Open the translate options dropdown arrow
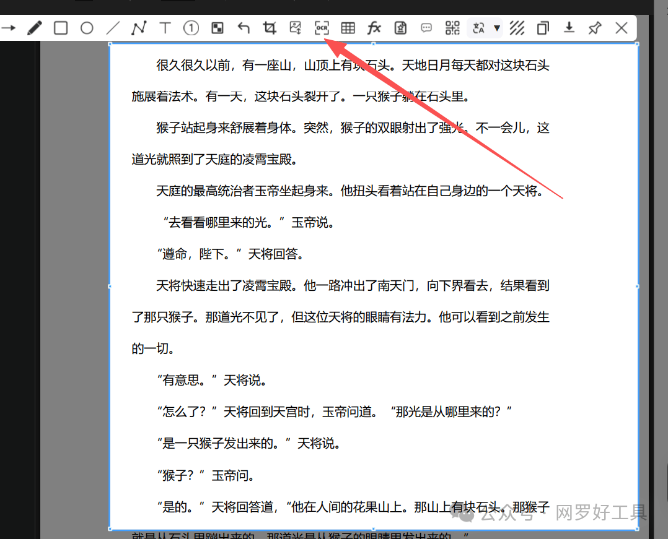Viewport: 668px width, 539px height. [x=497, y=28]
